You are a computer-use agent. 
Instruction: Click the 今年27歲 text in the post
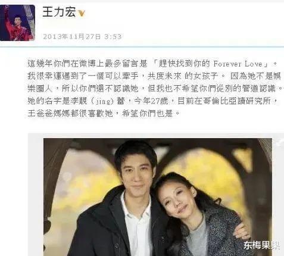151,101
